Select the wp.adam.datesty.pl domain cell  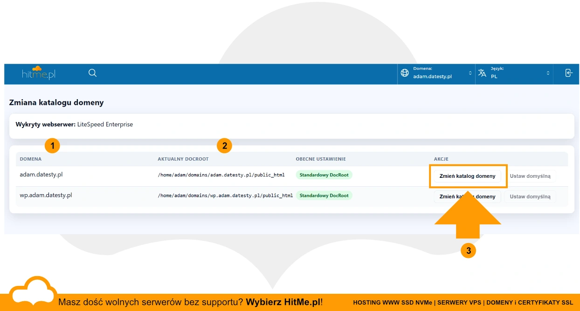[x=46, y=195]
